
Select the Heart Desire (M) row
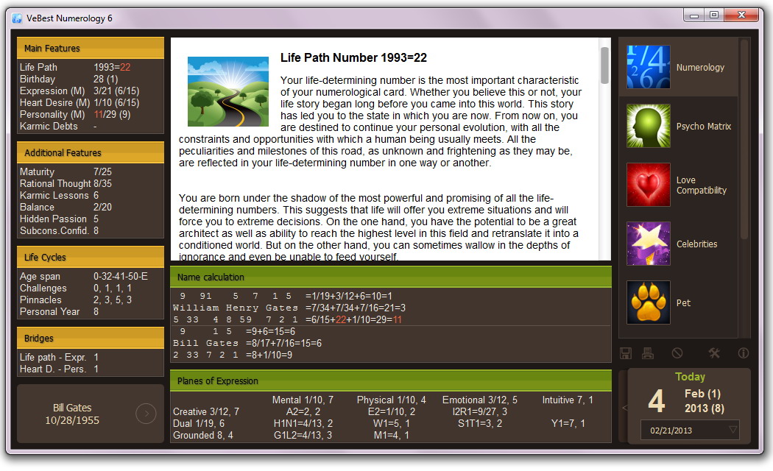tap(91, 102)
